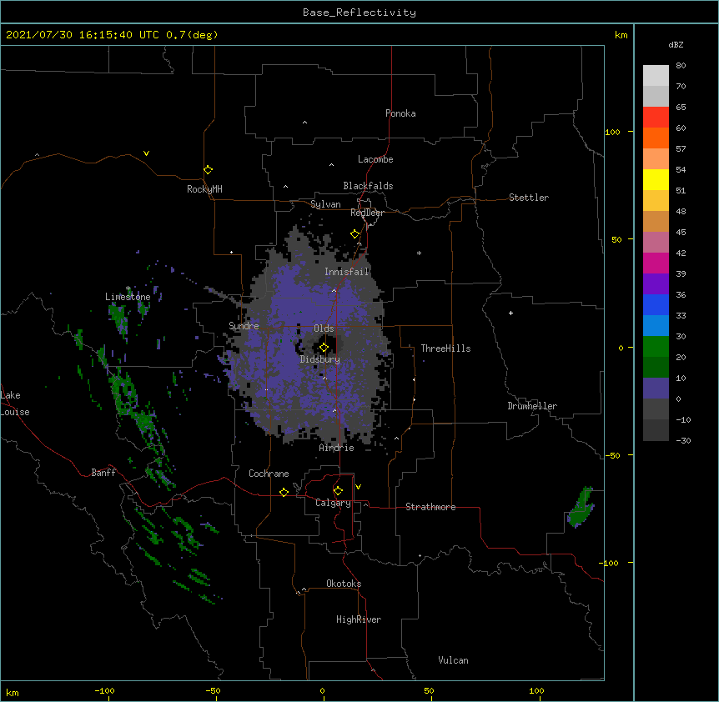
Task: Click the dBZ legend heading
Action: tap(676, 45)
